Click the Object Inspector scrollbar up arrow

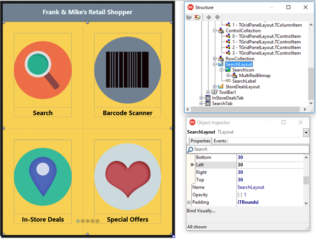(306, 158)
